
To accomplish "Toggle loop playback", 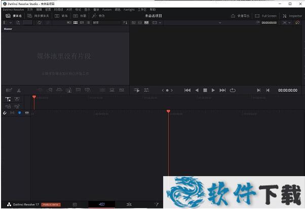I will 233,90.
